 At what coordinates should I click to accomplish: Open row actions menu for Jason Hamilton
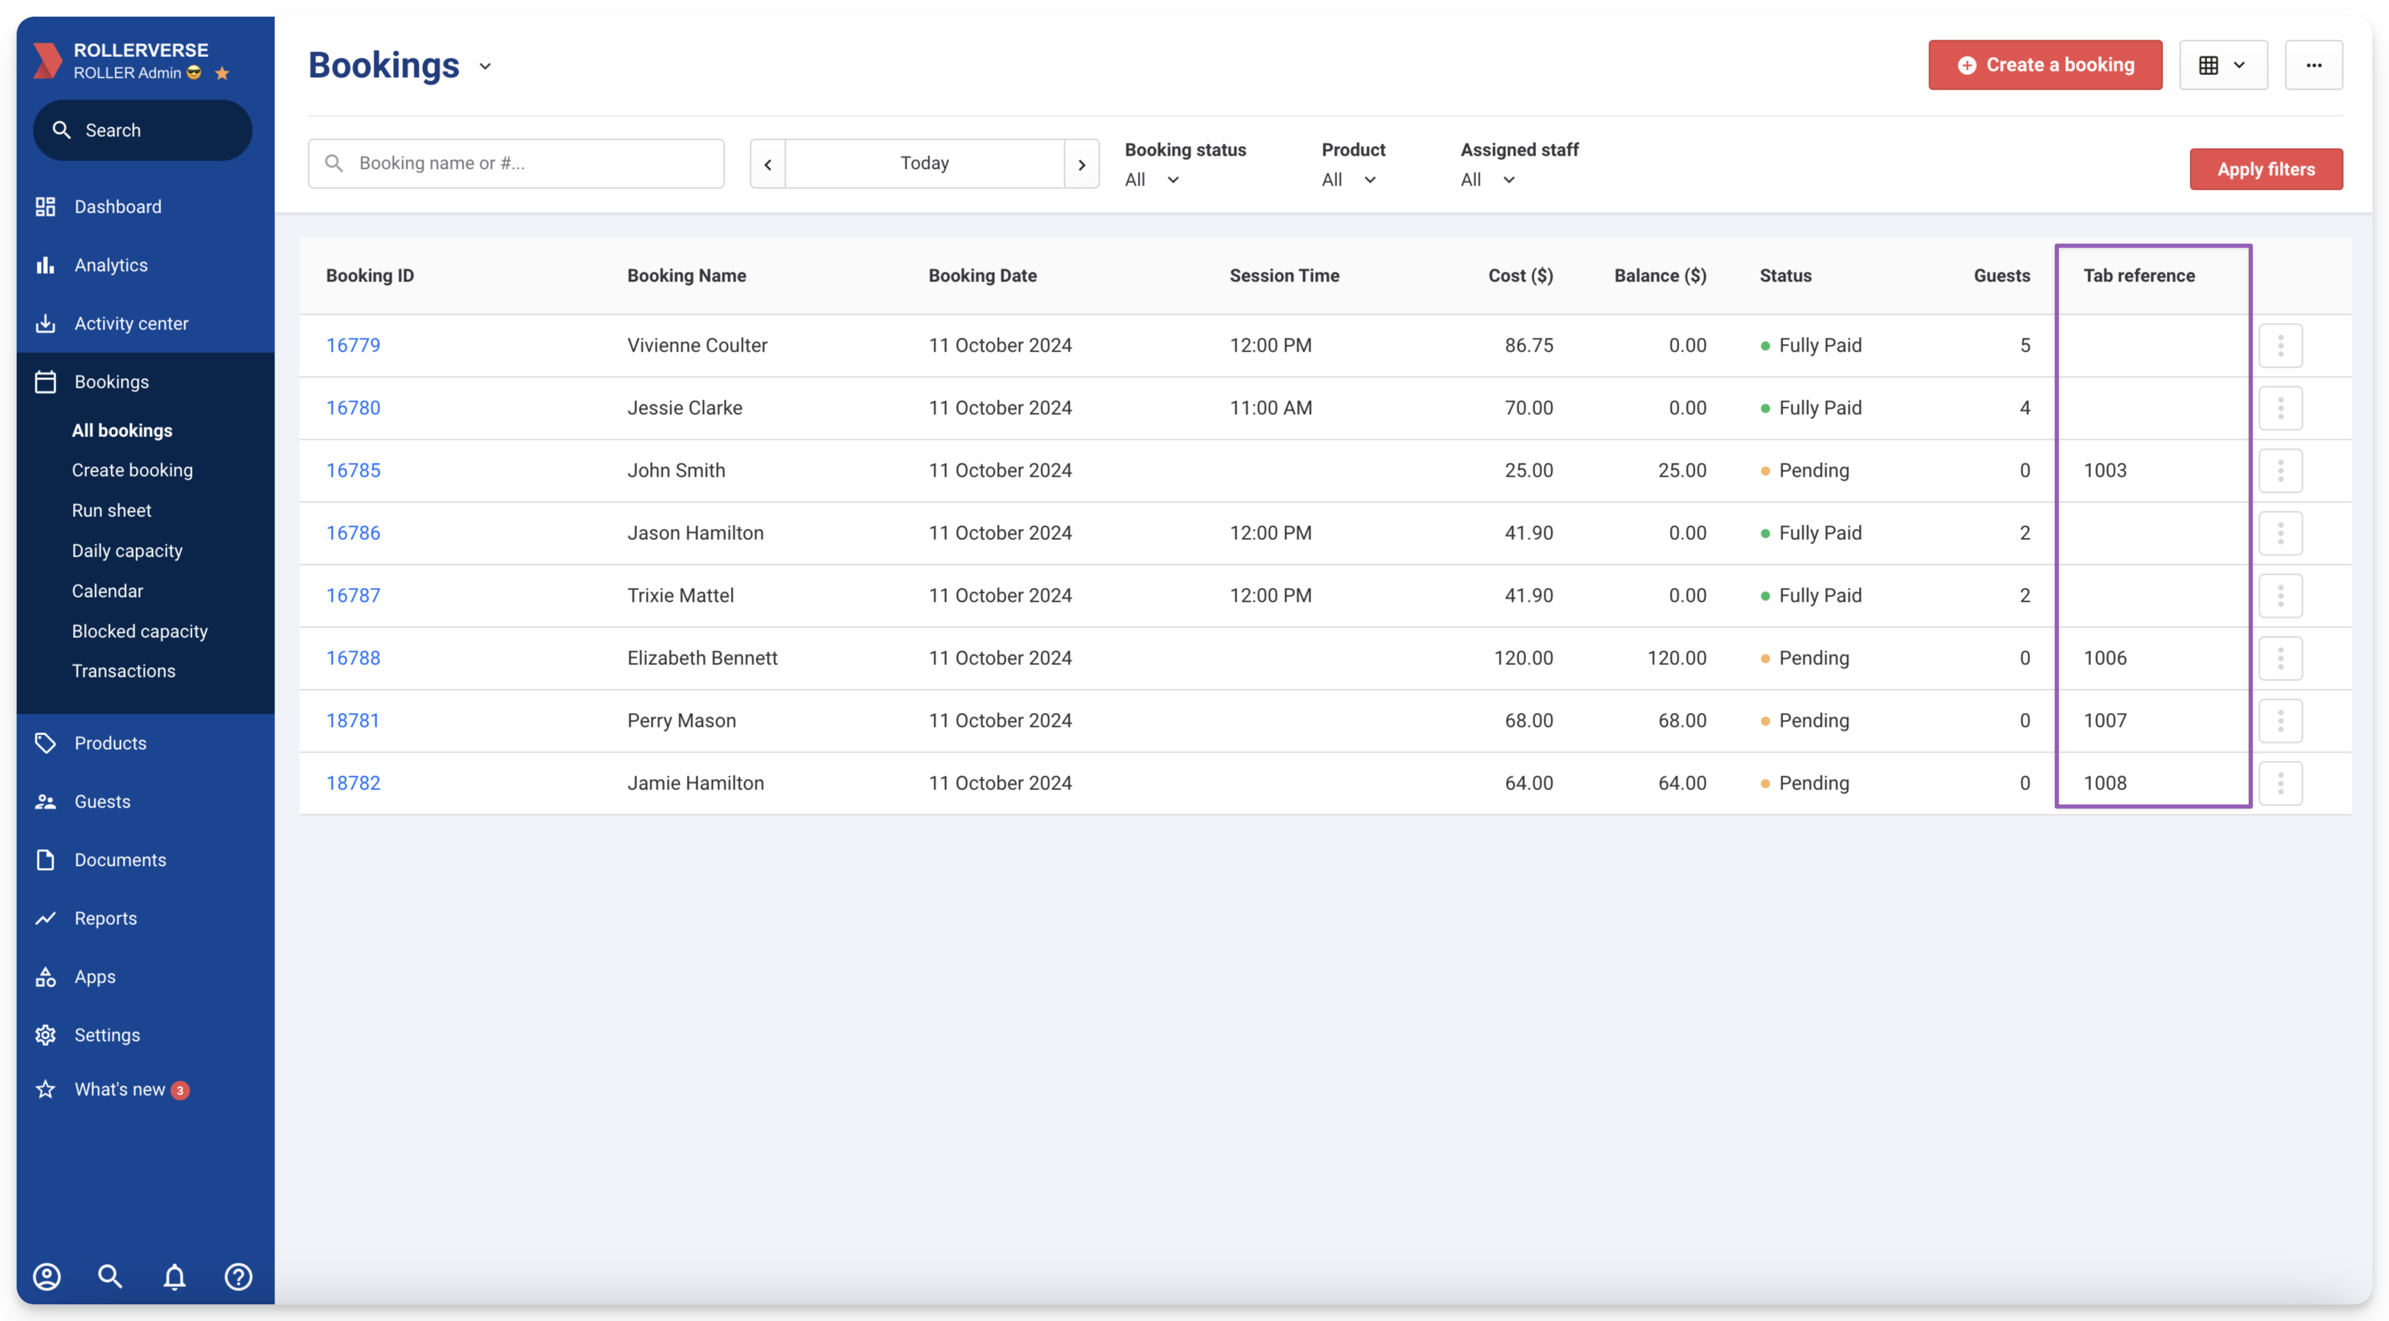2281,534
